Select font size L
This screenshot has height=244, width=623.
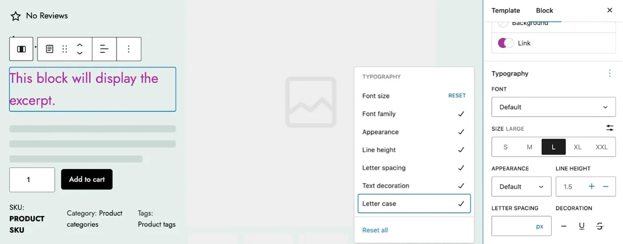553,147
